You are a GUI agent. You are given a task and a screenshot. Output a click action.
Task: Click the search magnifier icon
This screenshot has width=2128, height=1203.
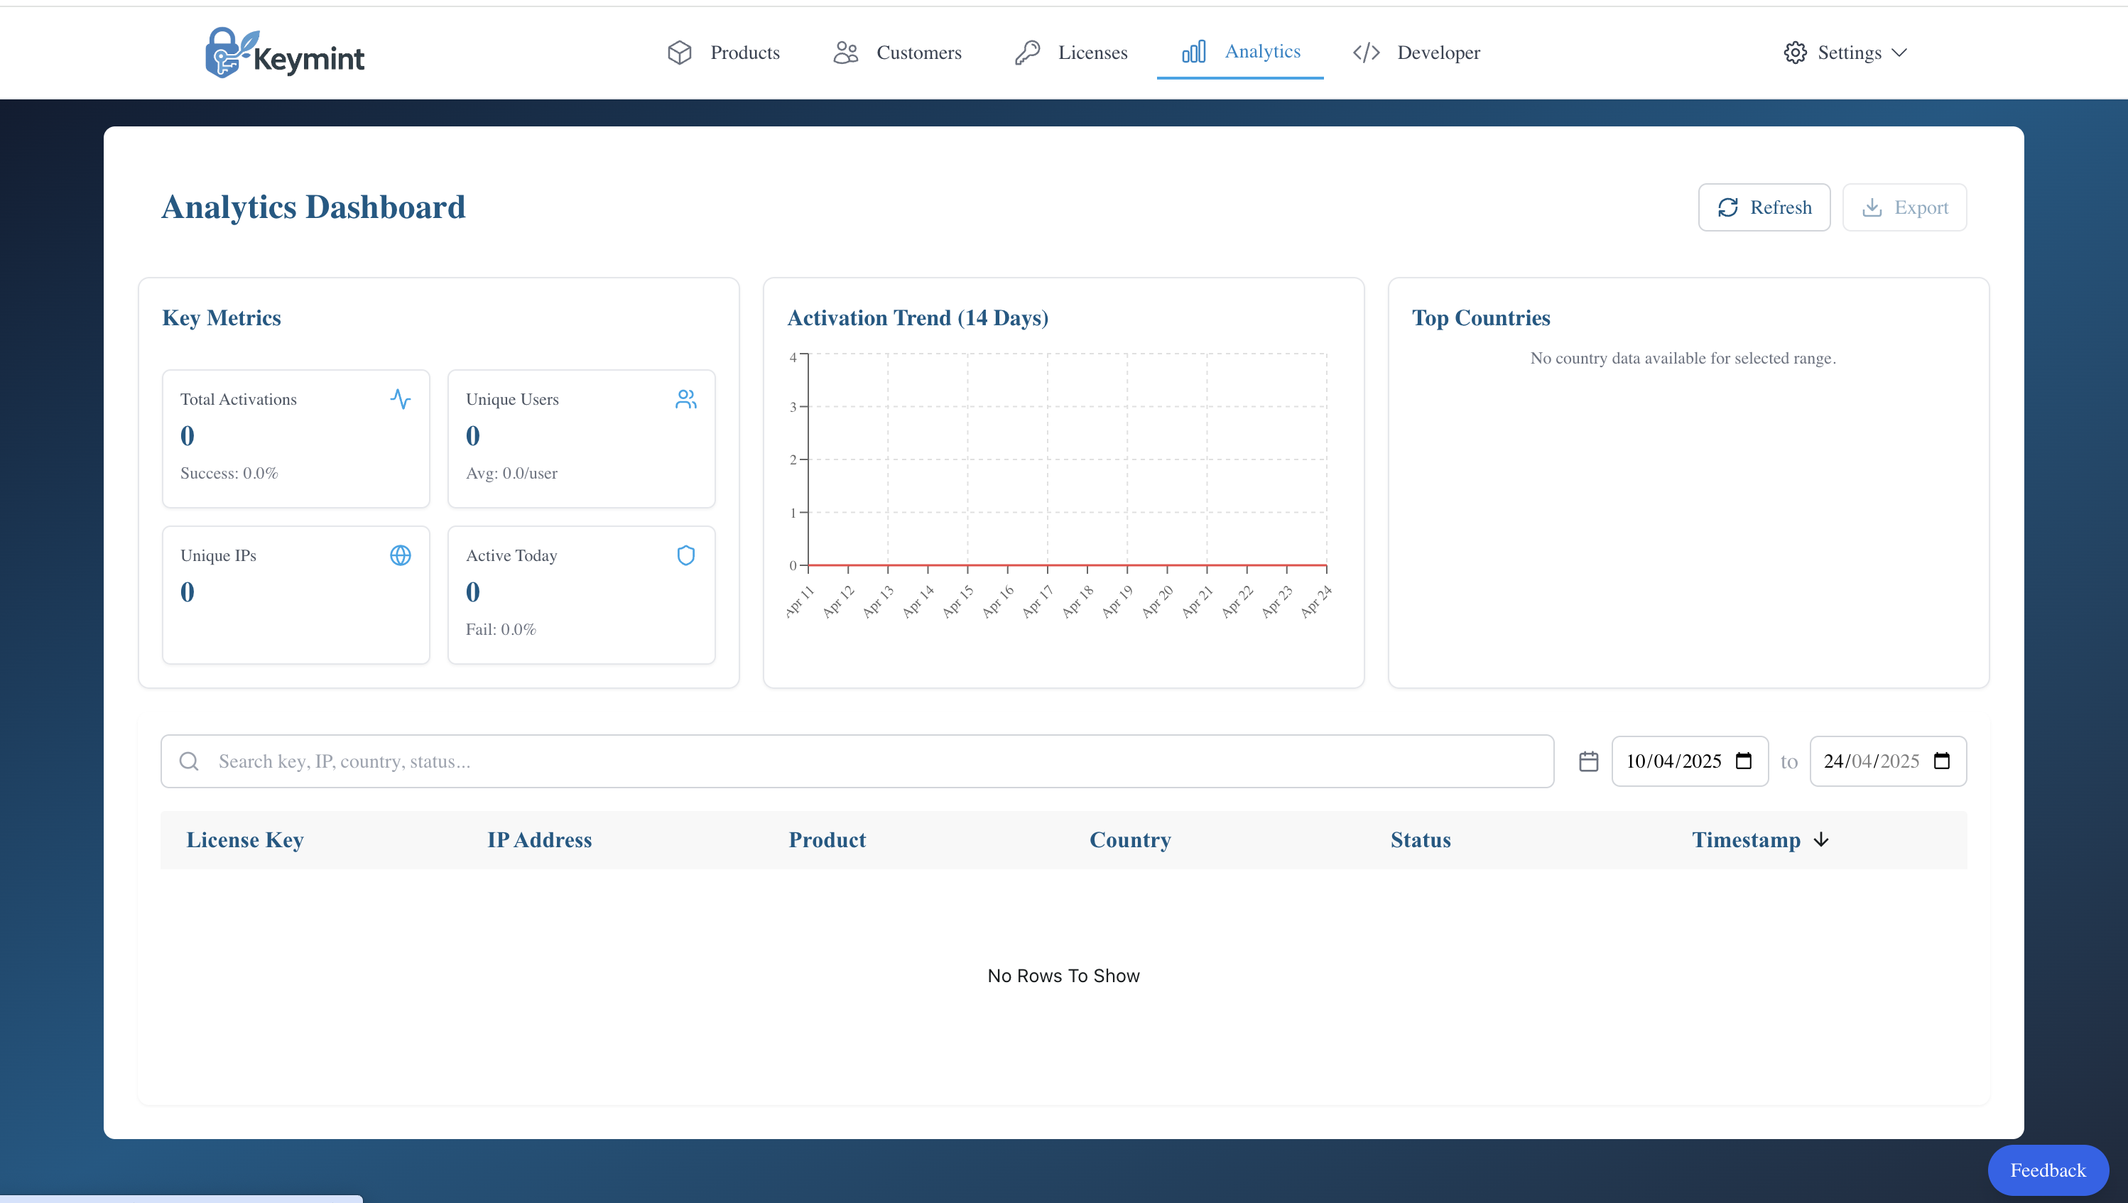[x=189, y=761]
